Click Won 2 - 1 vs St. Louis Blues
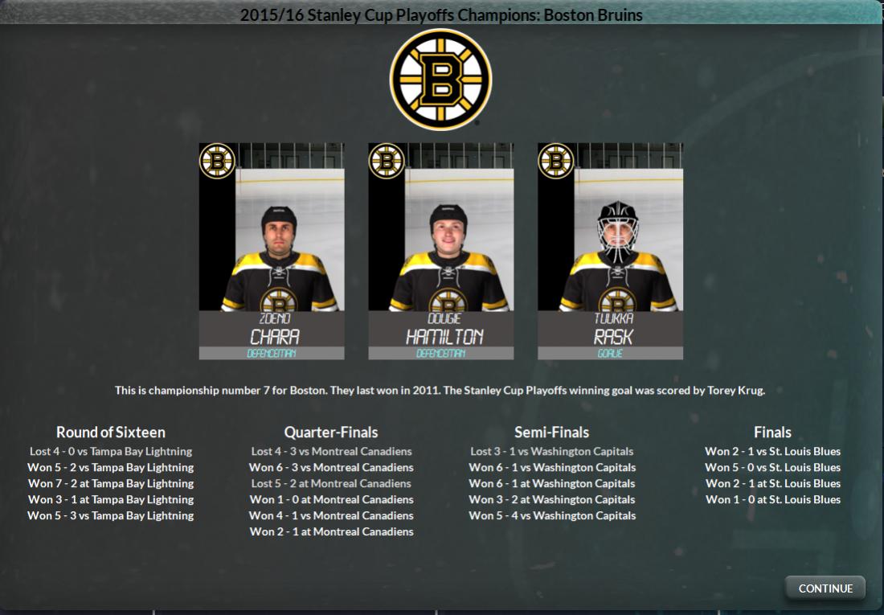 [x=772, y=451]
